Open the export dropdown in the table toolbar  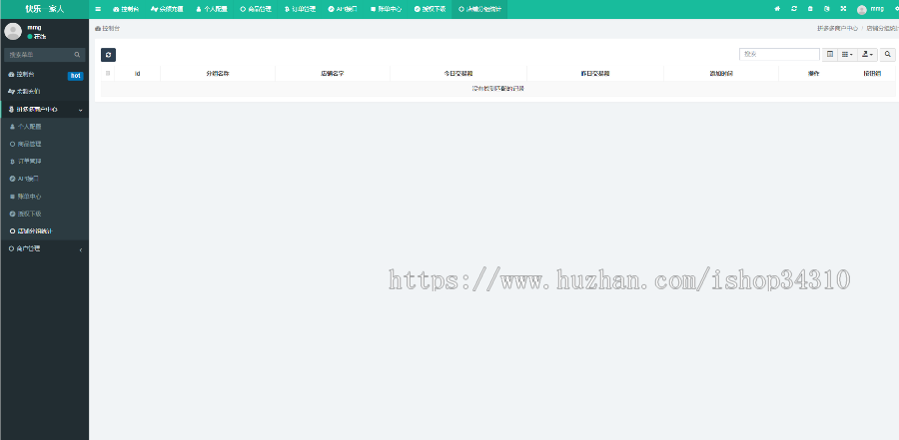coord(867,55)
